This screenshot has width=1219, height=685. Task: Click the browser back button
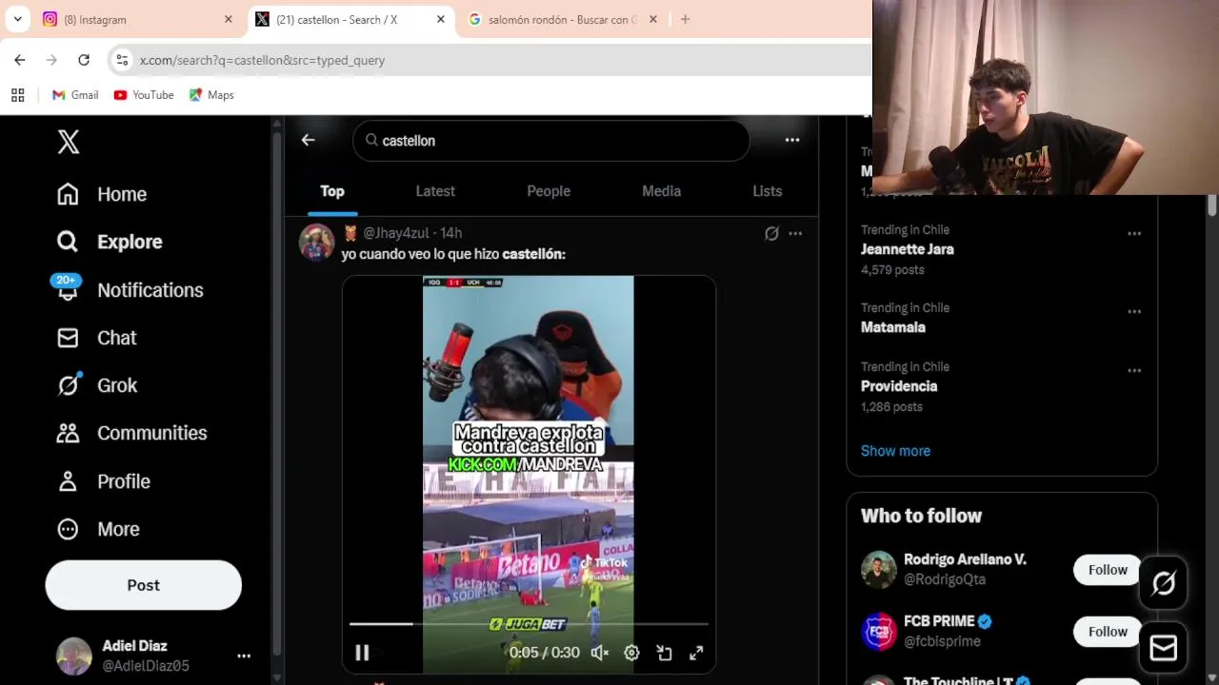pos(20,60)
